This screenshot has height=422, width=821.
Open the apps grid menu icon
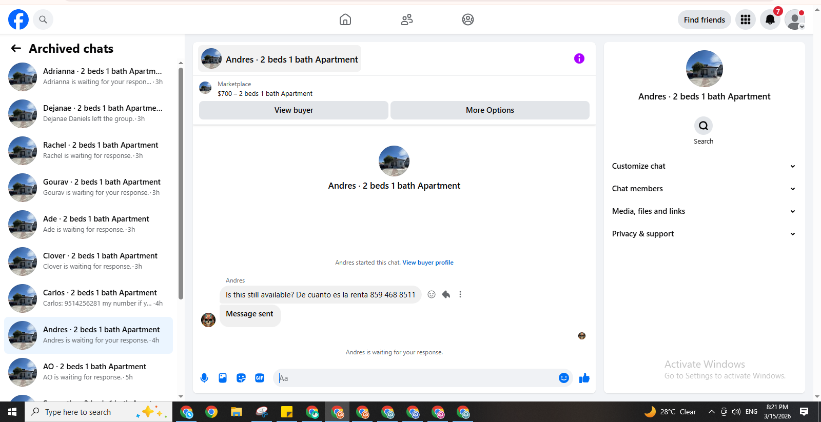click(746, 19)
